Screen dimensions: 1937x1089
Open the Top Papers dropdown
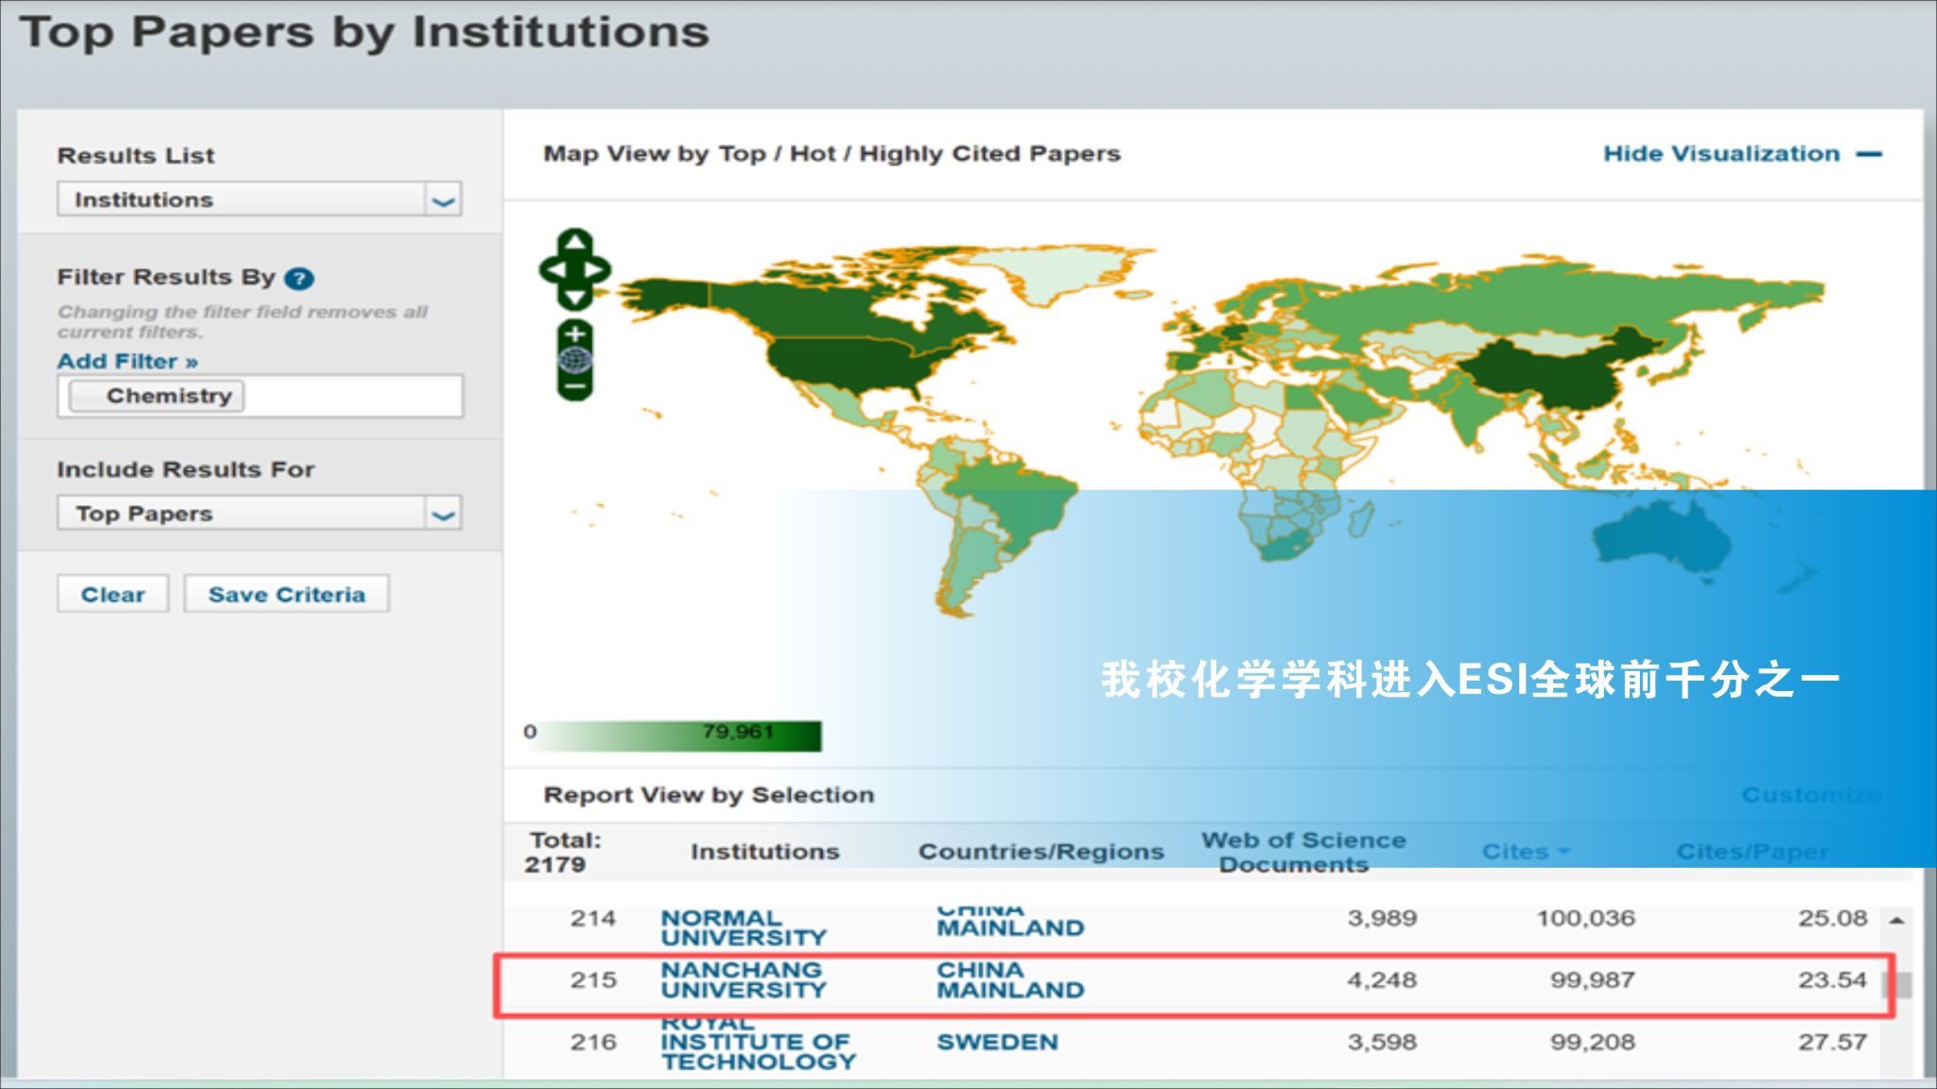pos(443,514)
